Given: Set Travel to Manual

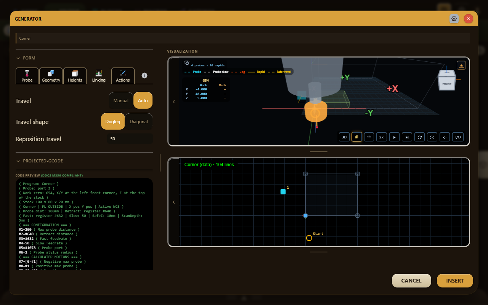Looking at the screenshot, I should 121,101.
